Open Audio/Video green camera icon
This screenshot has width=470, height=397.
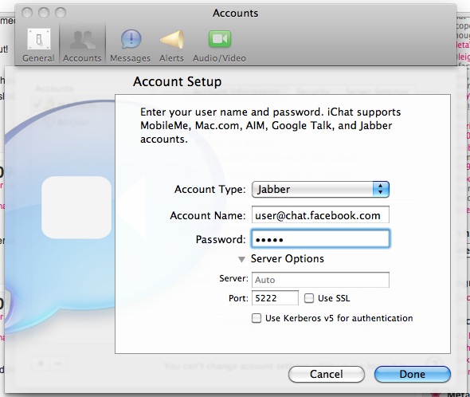coord(220,39)
